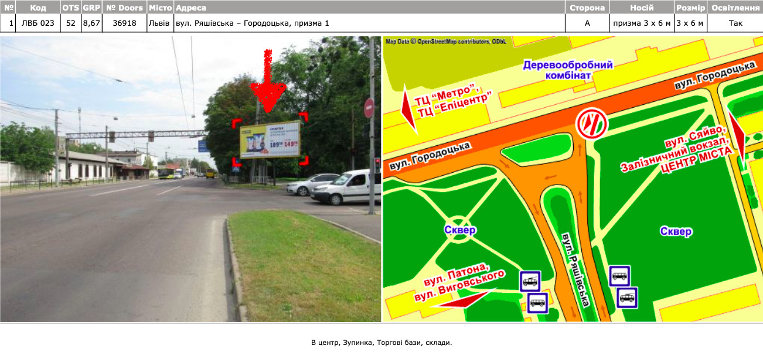
Task: Click the red arrow below вул. Виговського
Action: (464, 299)
